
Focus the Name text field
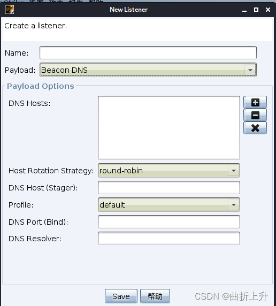point(148,52)
